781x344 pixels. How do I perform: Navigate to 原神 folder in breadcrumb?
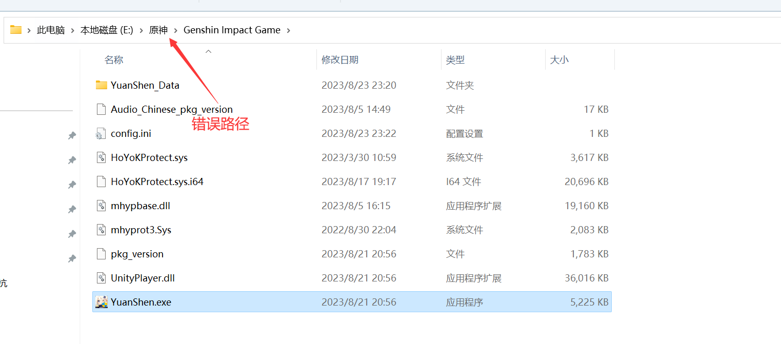click(x=158, y=30)
